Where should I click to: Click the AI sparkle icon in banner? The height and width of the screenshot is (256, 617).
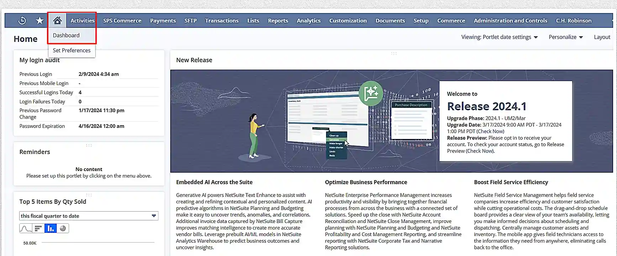point(371,93)
